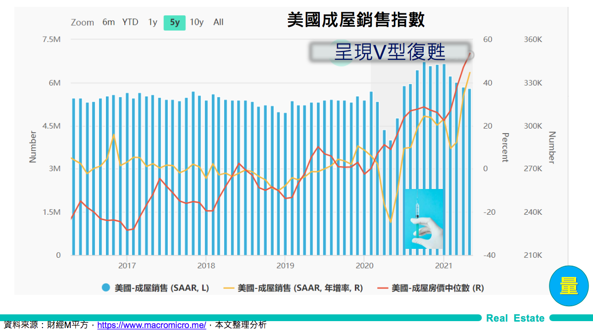Click the 呈現V型復甦 annotation box
Screen dimensions: 593x332
point(390,52)
